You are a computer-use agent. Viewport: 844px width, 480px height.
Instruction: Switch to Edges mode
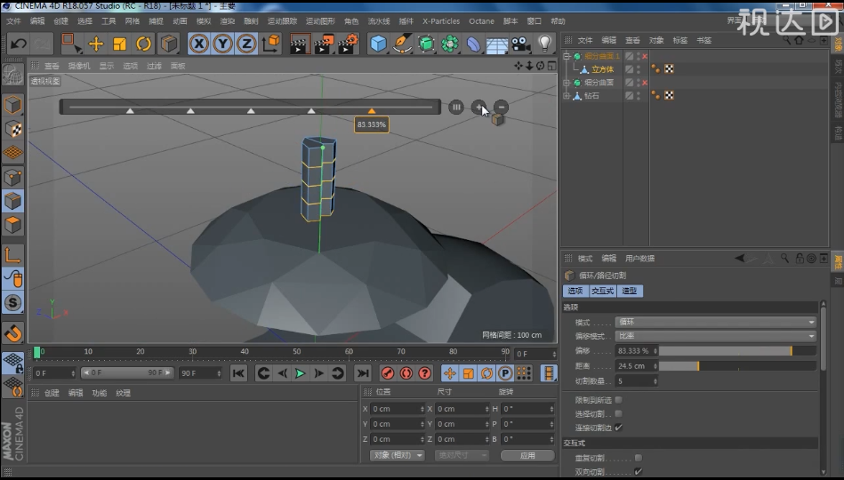click(13, 201)
